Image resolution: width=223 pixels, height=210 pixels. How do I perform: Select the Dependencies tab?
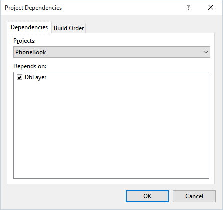pyautogui.click(x=29, y=27)
